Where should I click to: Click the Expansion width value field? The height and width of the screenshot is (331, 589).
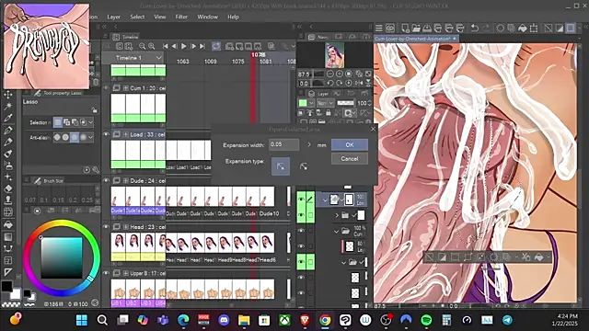pos(284,144)
